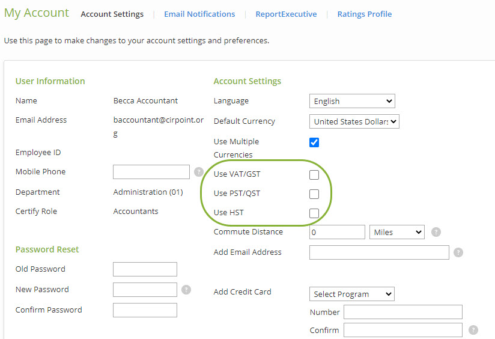Switch to the Email Notifications tab
Image resolution: width=495 pixels, height=339 pixels.
tap(199, 14)
